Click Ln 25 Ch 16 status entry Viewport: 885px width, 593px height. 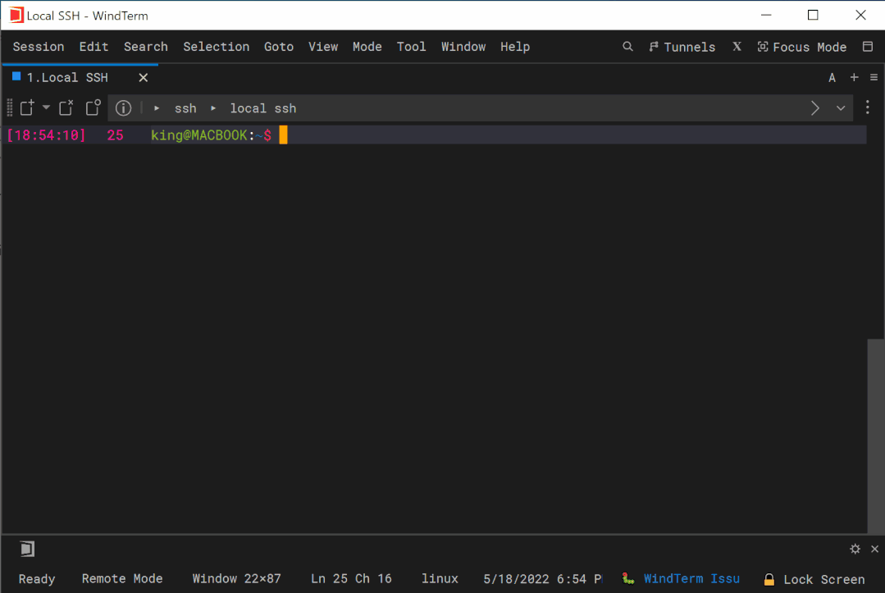point(351,579)
